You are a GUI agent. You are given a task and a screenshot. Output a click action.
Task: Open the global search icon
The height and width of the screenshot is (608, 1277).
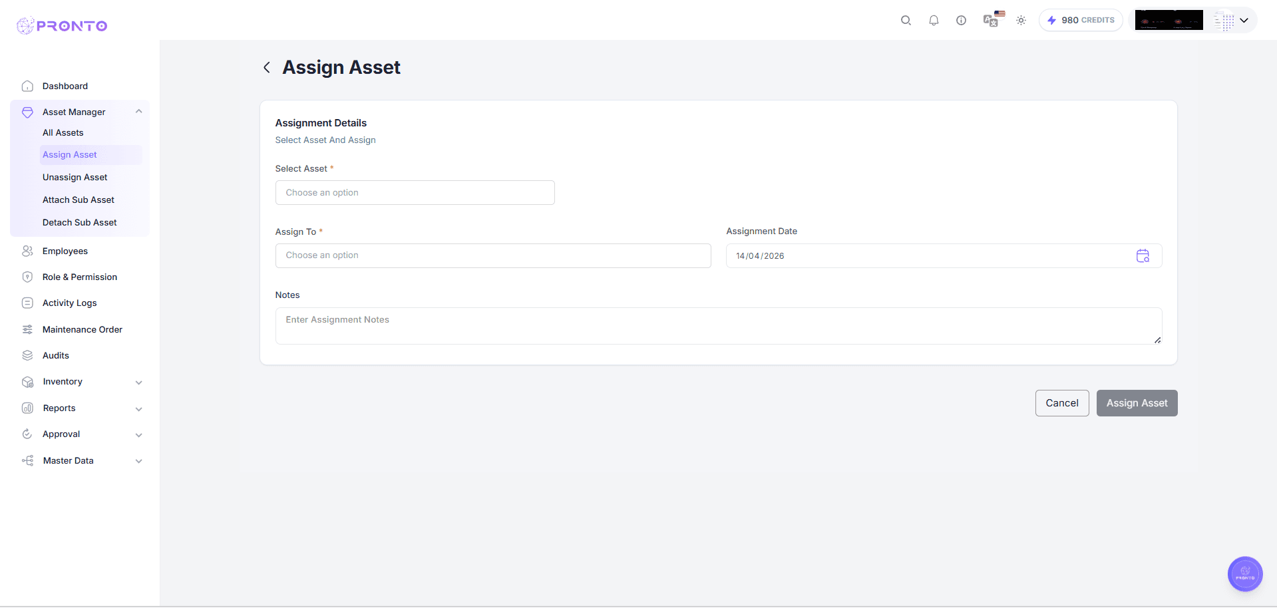tap(906, 20)
